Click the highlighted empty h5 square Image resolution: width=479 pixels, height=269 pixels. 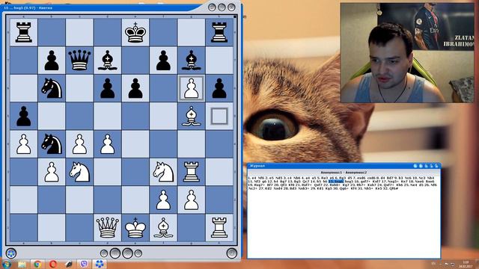(x=219, y=116)
